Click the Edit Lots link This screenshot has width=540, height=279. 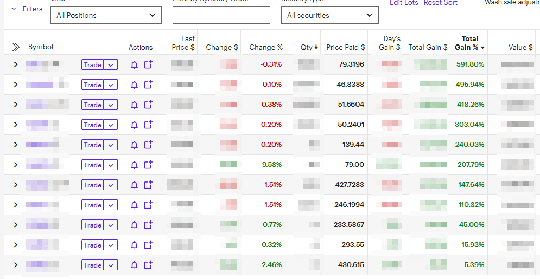tap(404, 3)
